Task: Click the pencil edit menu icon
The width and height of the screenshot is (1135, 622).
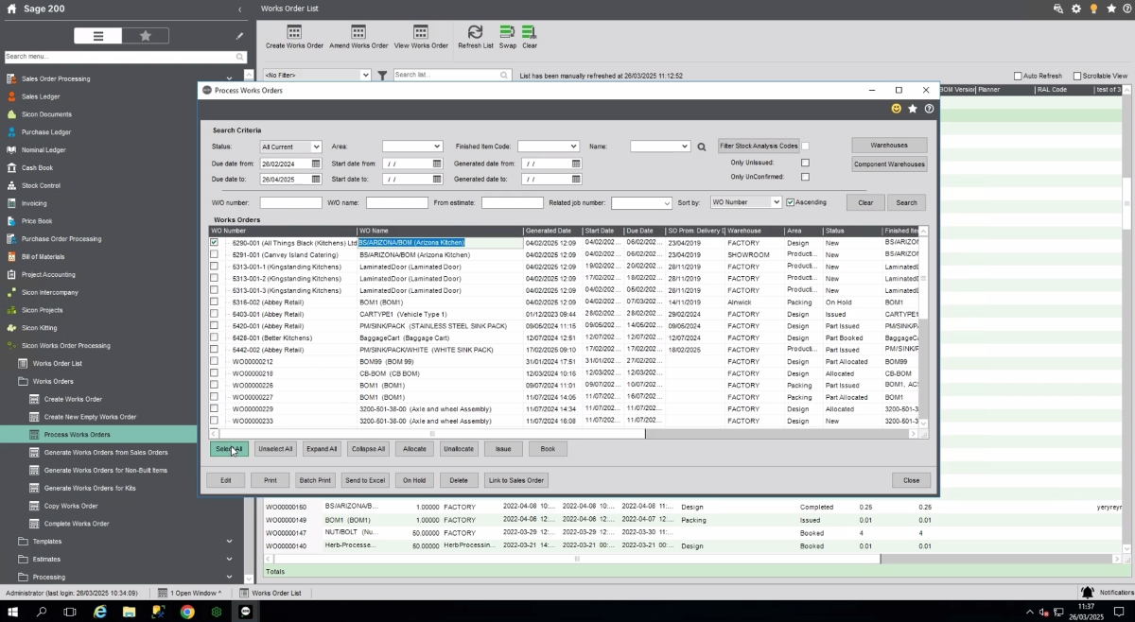Action: tap(239, 36)
